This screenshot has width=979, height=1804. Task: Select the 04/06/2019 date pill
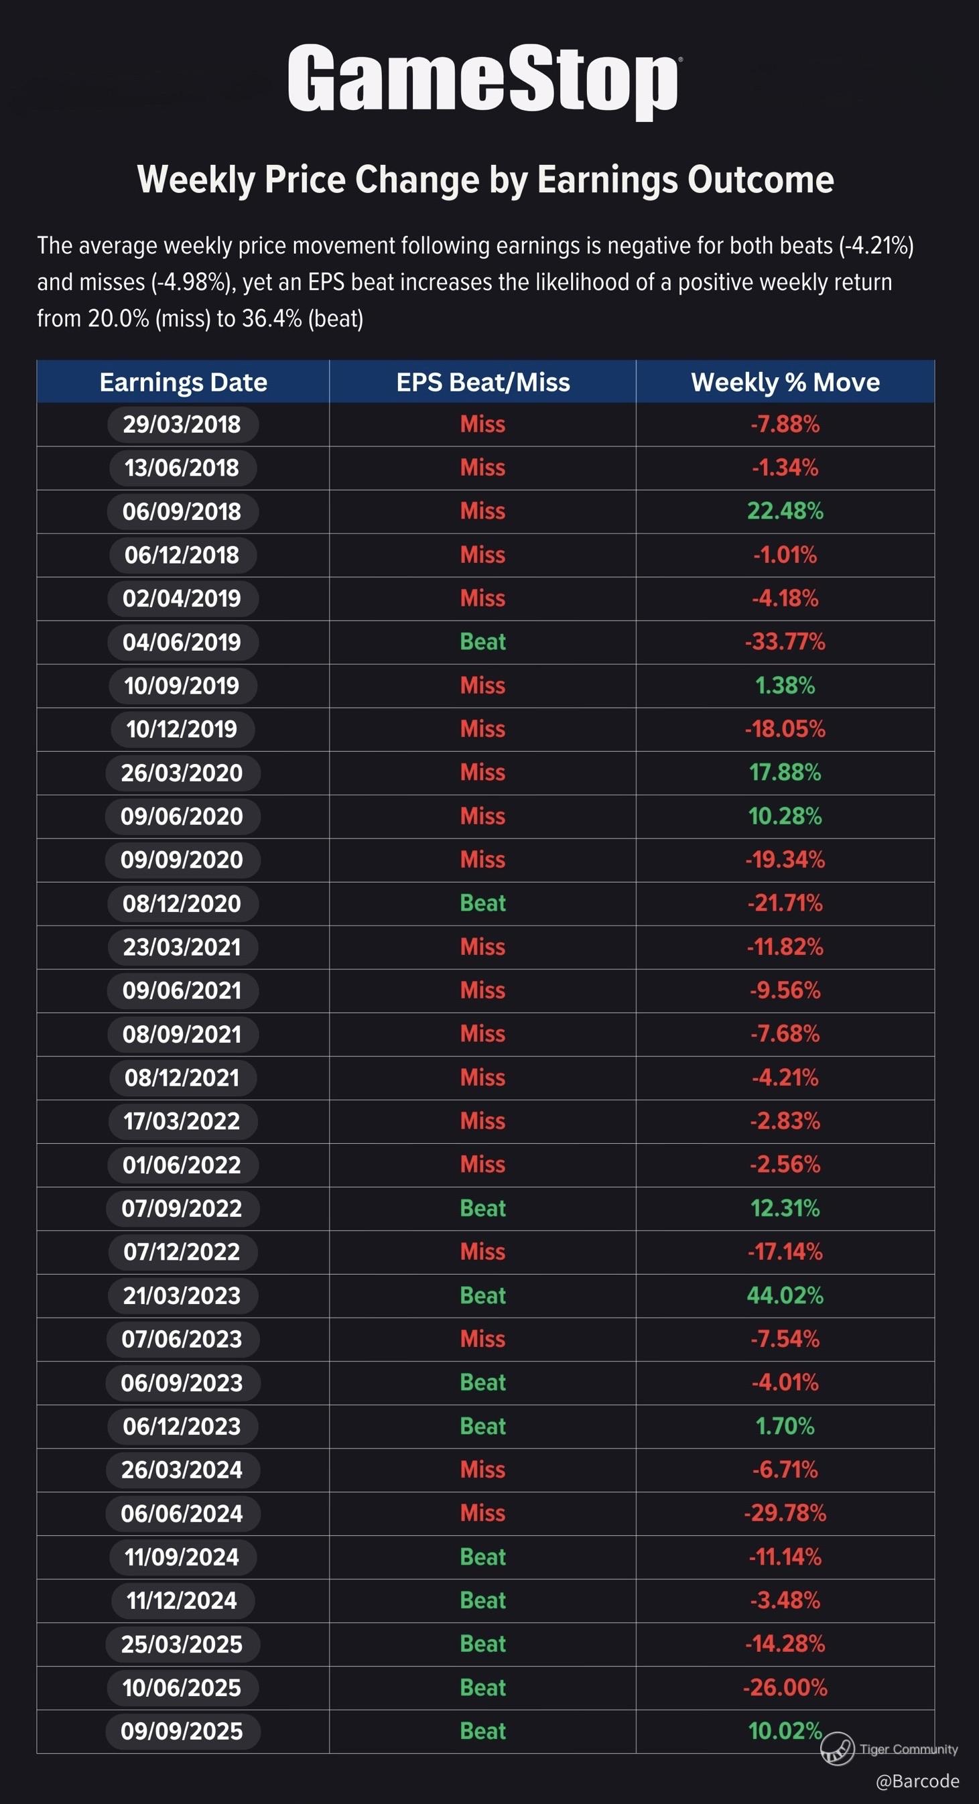pos(182,642)
